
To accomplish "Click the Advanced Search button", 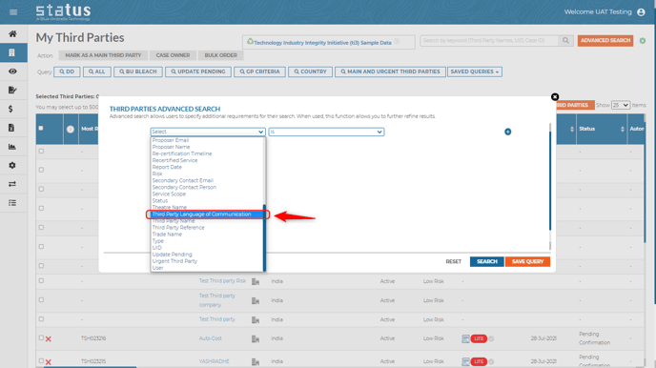I will (x=605, y=41).
